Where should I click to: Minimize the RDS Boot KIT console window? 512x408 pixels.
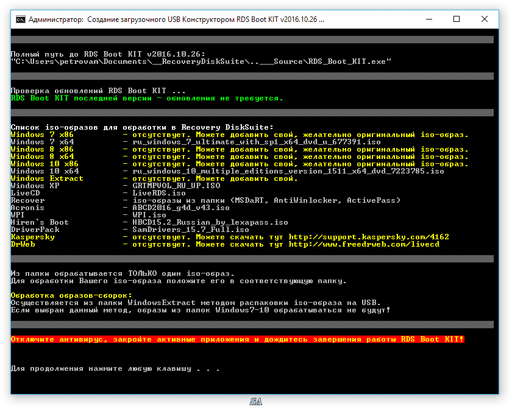click(429, 19)
